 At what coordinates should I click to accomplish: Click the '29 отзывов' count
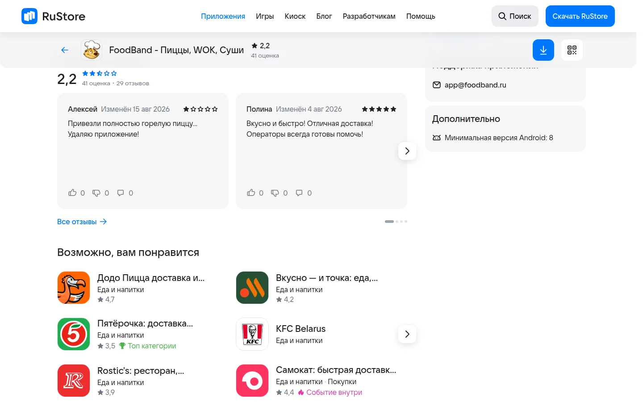click(133, 84)
